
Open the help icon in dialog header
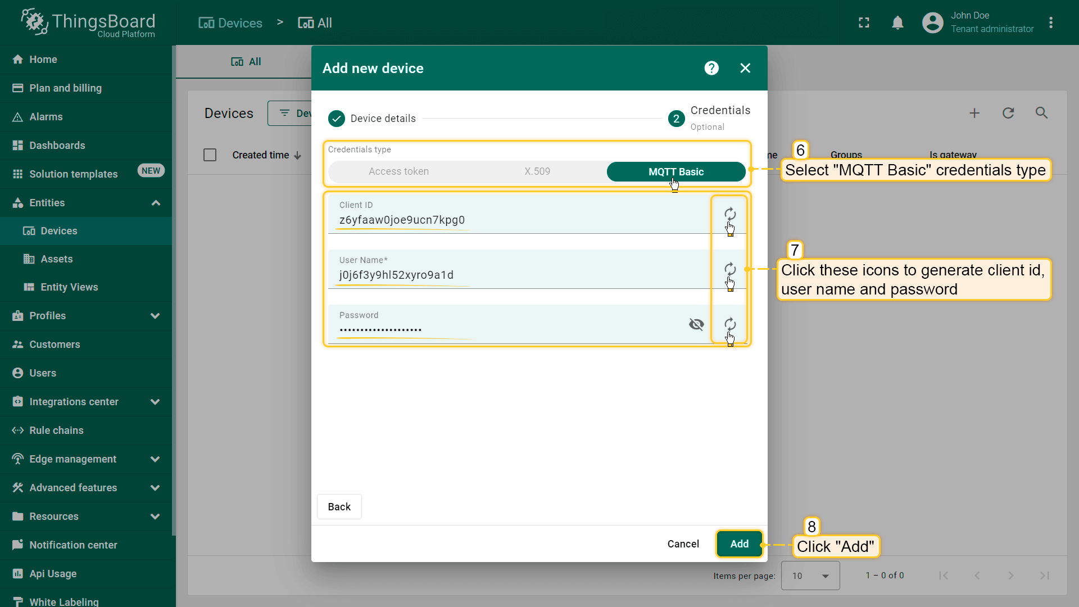coord(711,68)
